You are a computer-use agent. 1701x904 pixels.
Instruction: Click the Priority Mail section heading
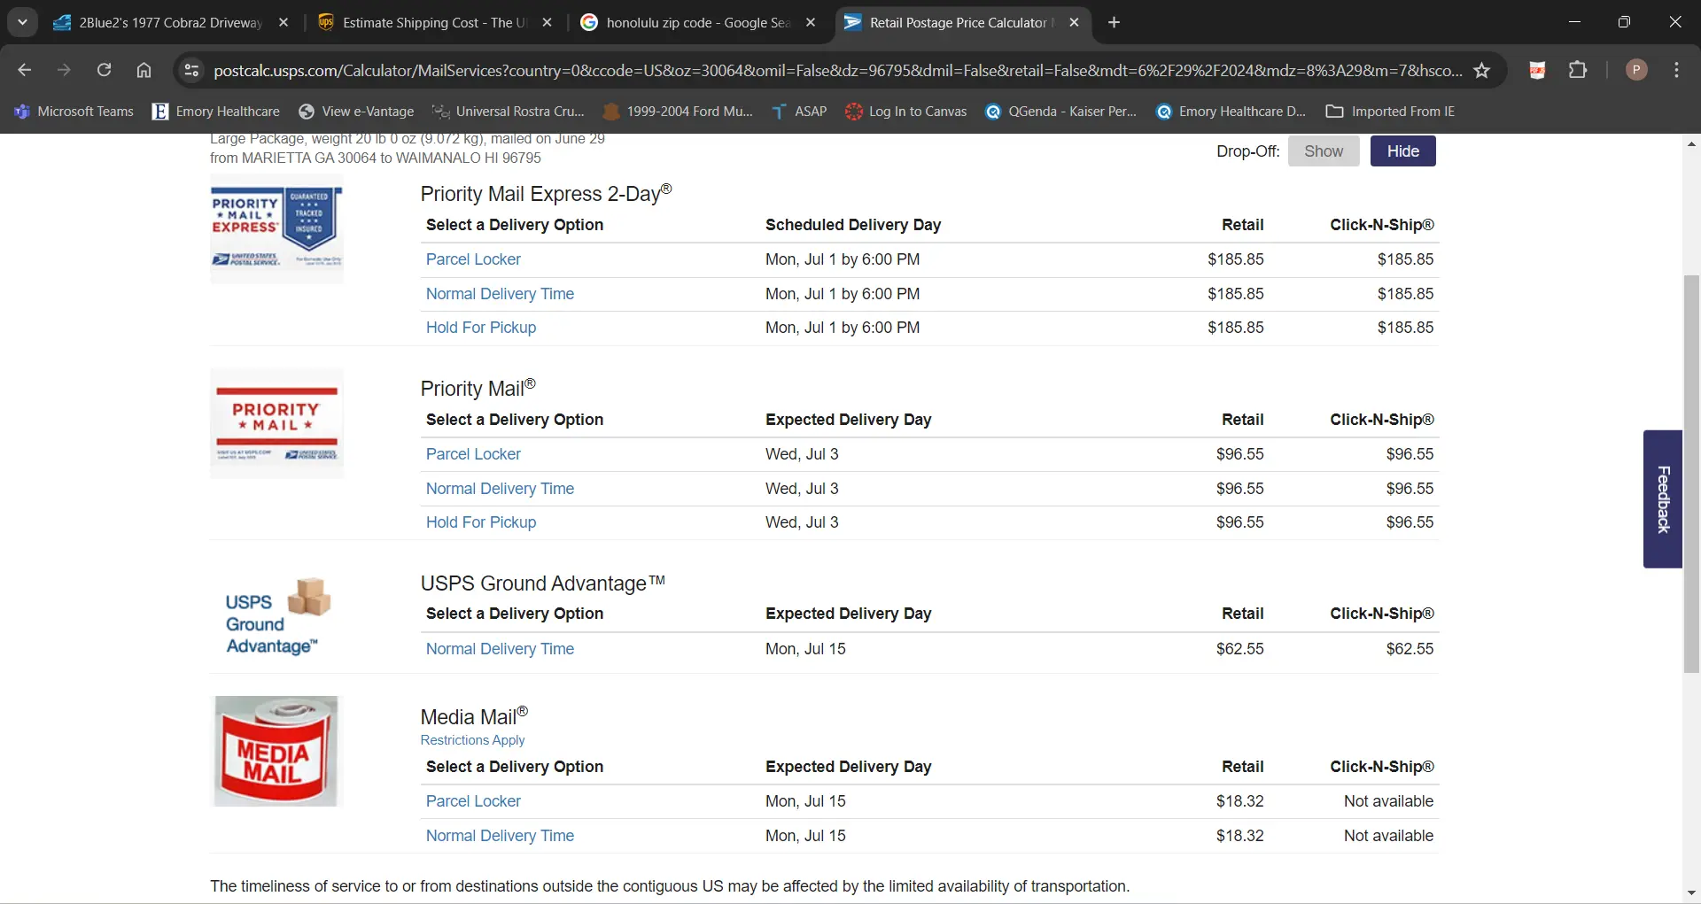pyautogui.click(x=478, y=388)
